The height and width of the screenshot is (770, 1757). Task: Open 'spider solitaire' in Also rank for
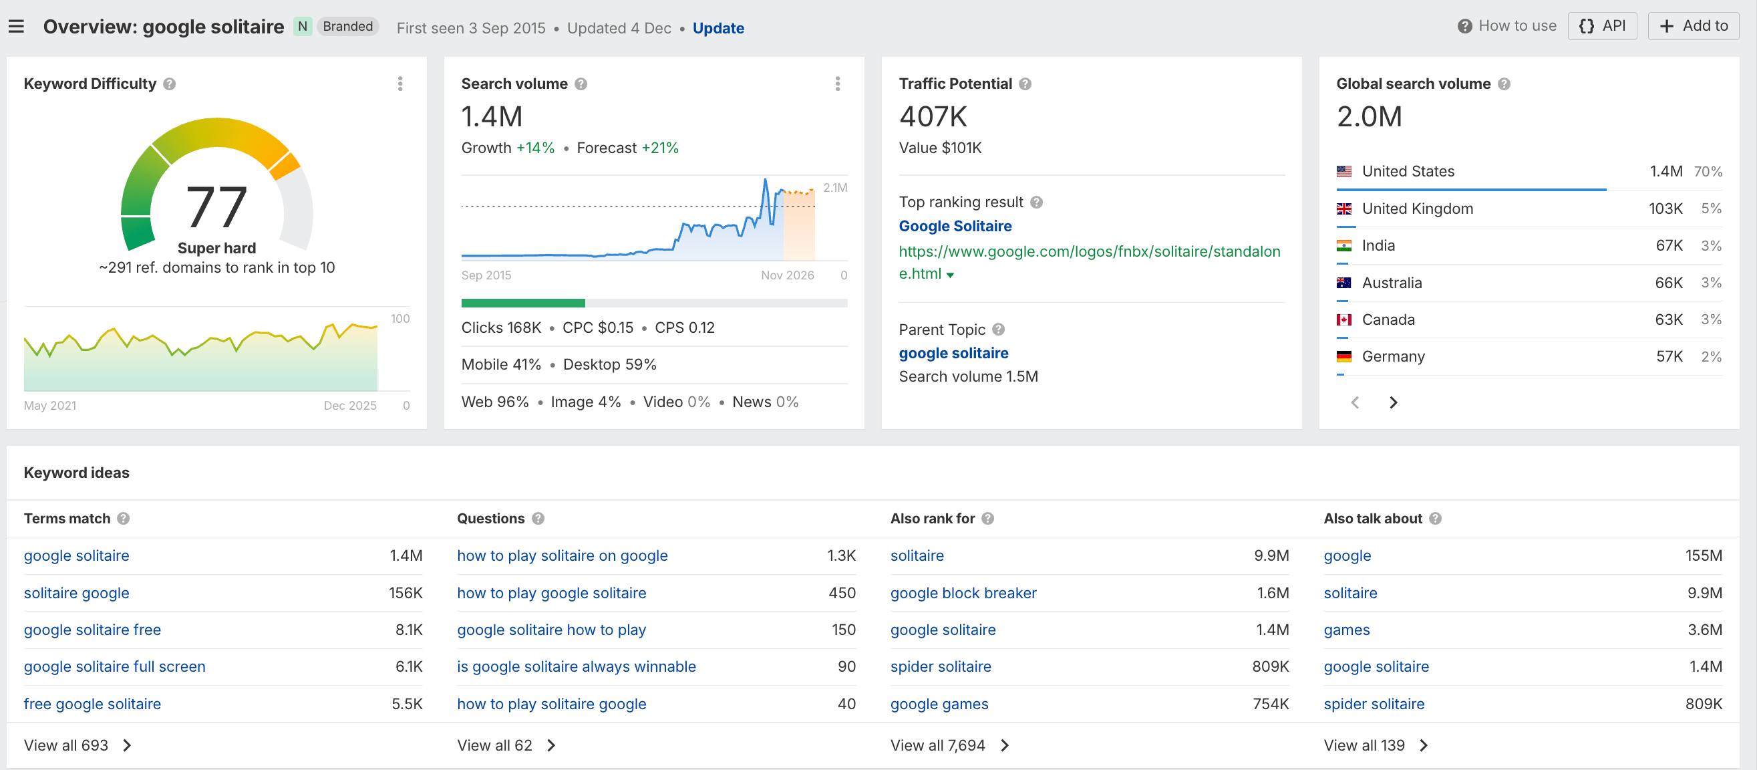(941, 667)
